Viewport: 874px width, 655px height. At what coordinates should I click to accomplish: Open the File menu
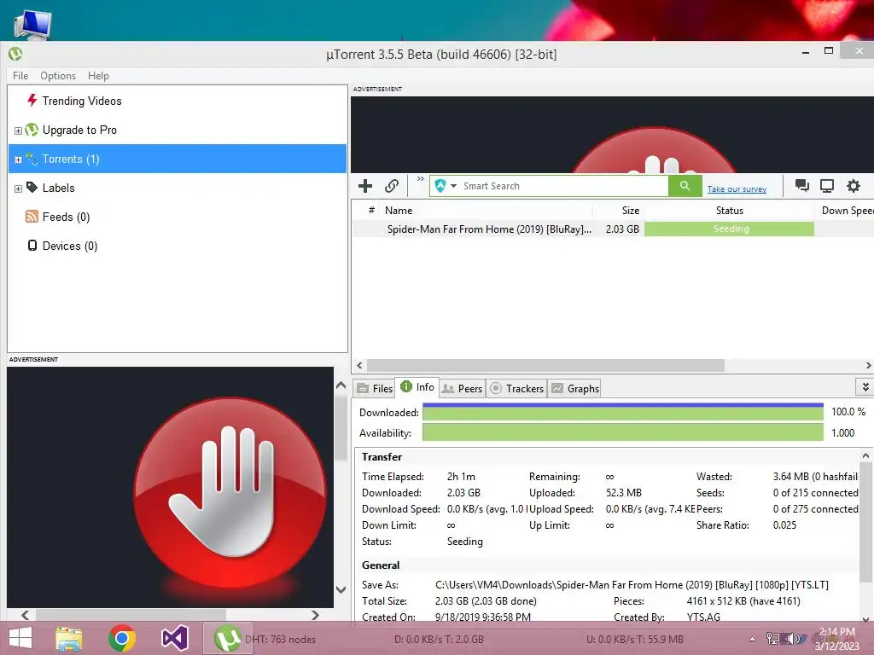pos(20,76)
